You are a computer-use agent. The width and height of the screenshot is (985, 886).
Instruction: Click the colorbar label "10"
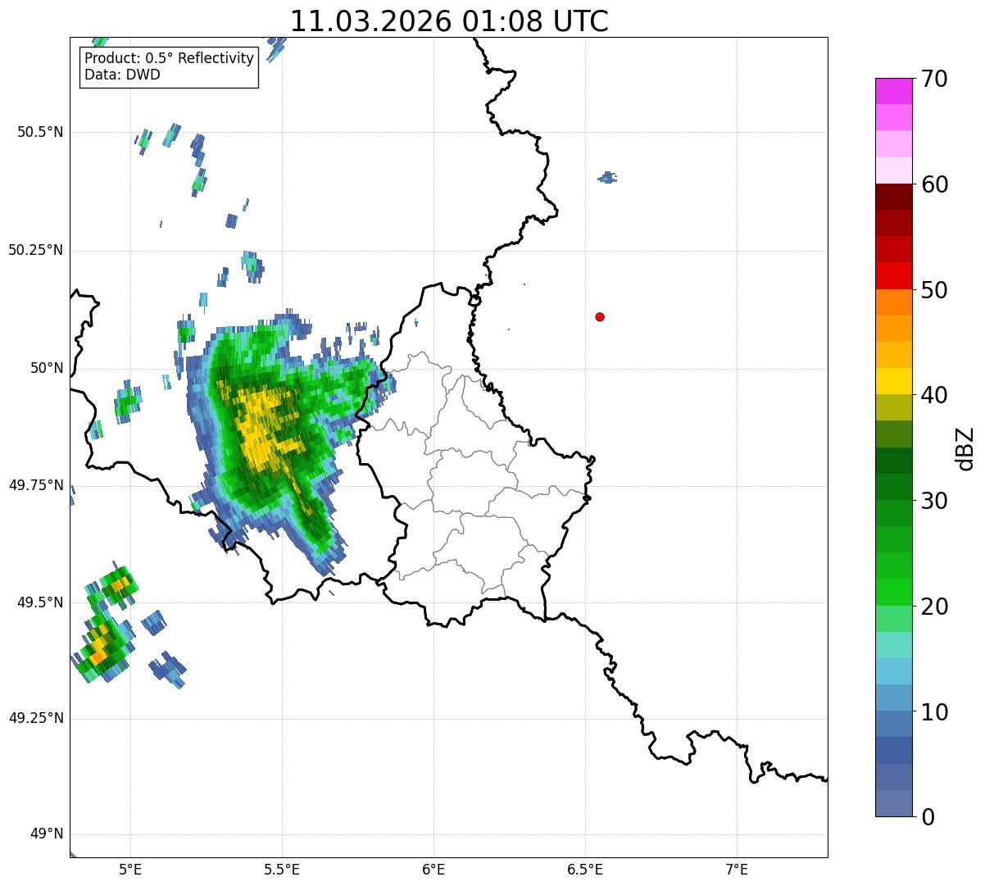935,712
